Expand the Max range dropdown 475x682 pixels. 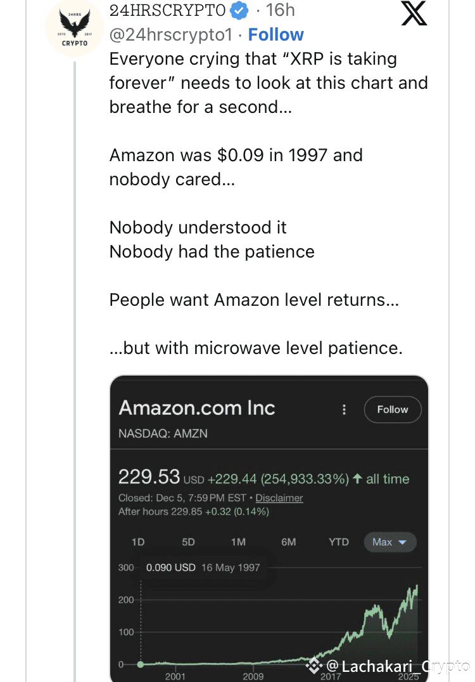coord(389,542)
